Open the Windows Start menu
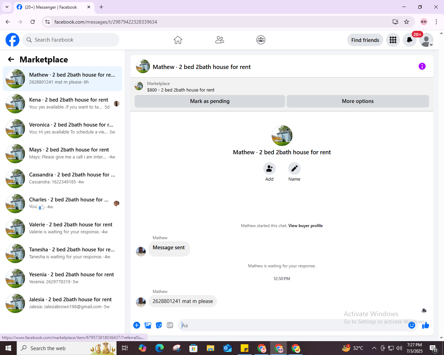 pos(8,348)
